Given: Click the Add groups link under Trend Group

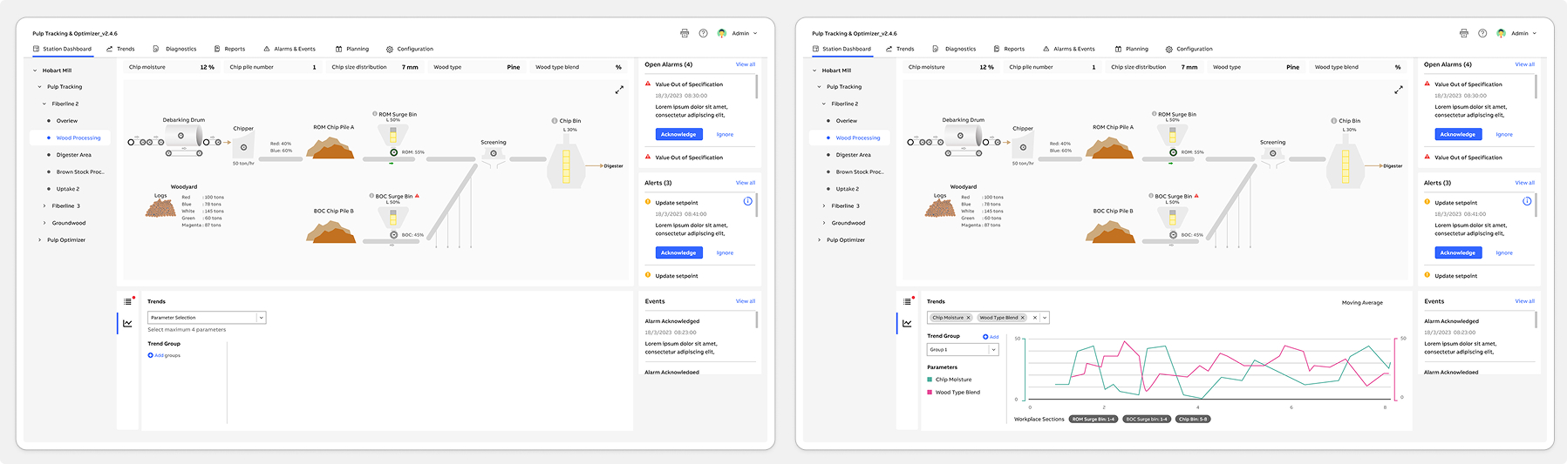Looking at the screenshot, I should 165,355.
